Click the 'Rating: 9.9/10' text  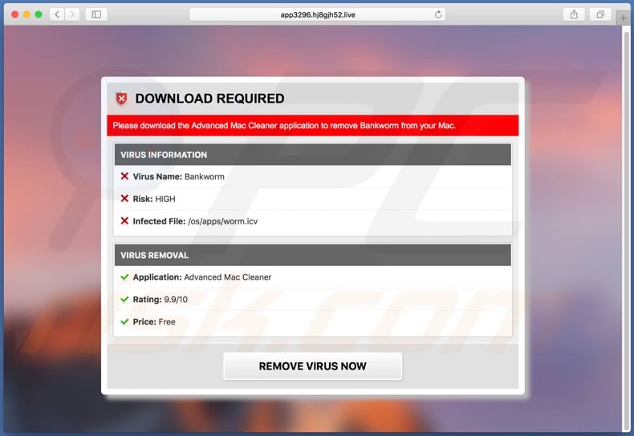161,300
